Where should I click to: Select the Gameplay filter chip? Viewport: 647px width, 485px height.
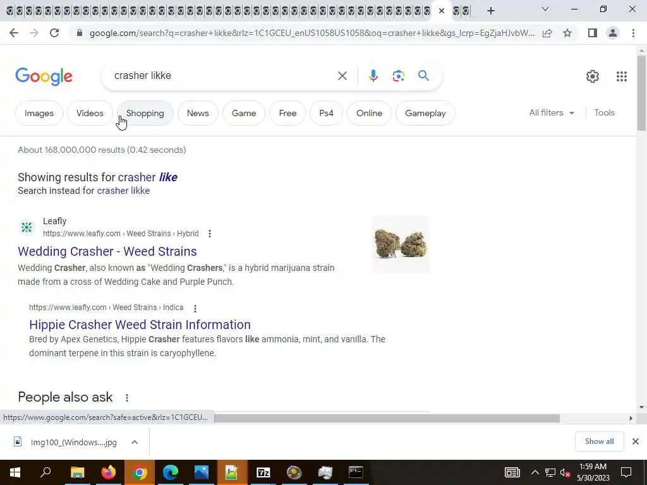[x=425, y=113]
